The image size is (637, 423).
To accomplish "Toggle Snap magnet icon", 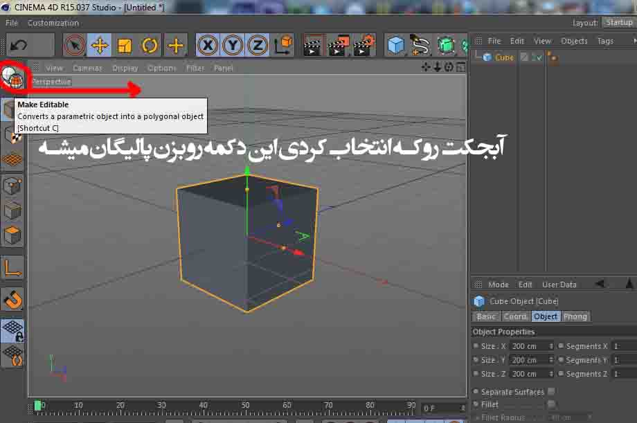I will (x=12, y=300).
